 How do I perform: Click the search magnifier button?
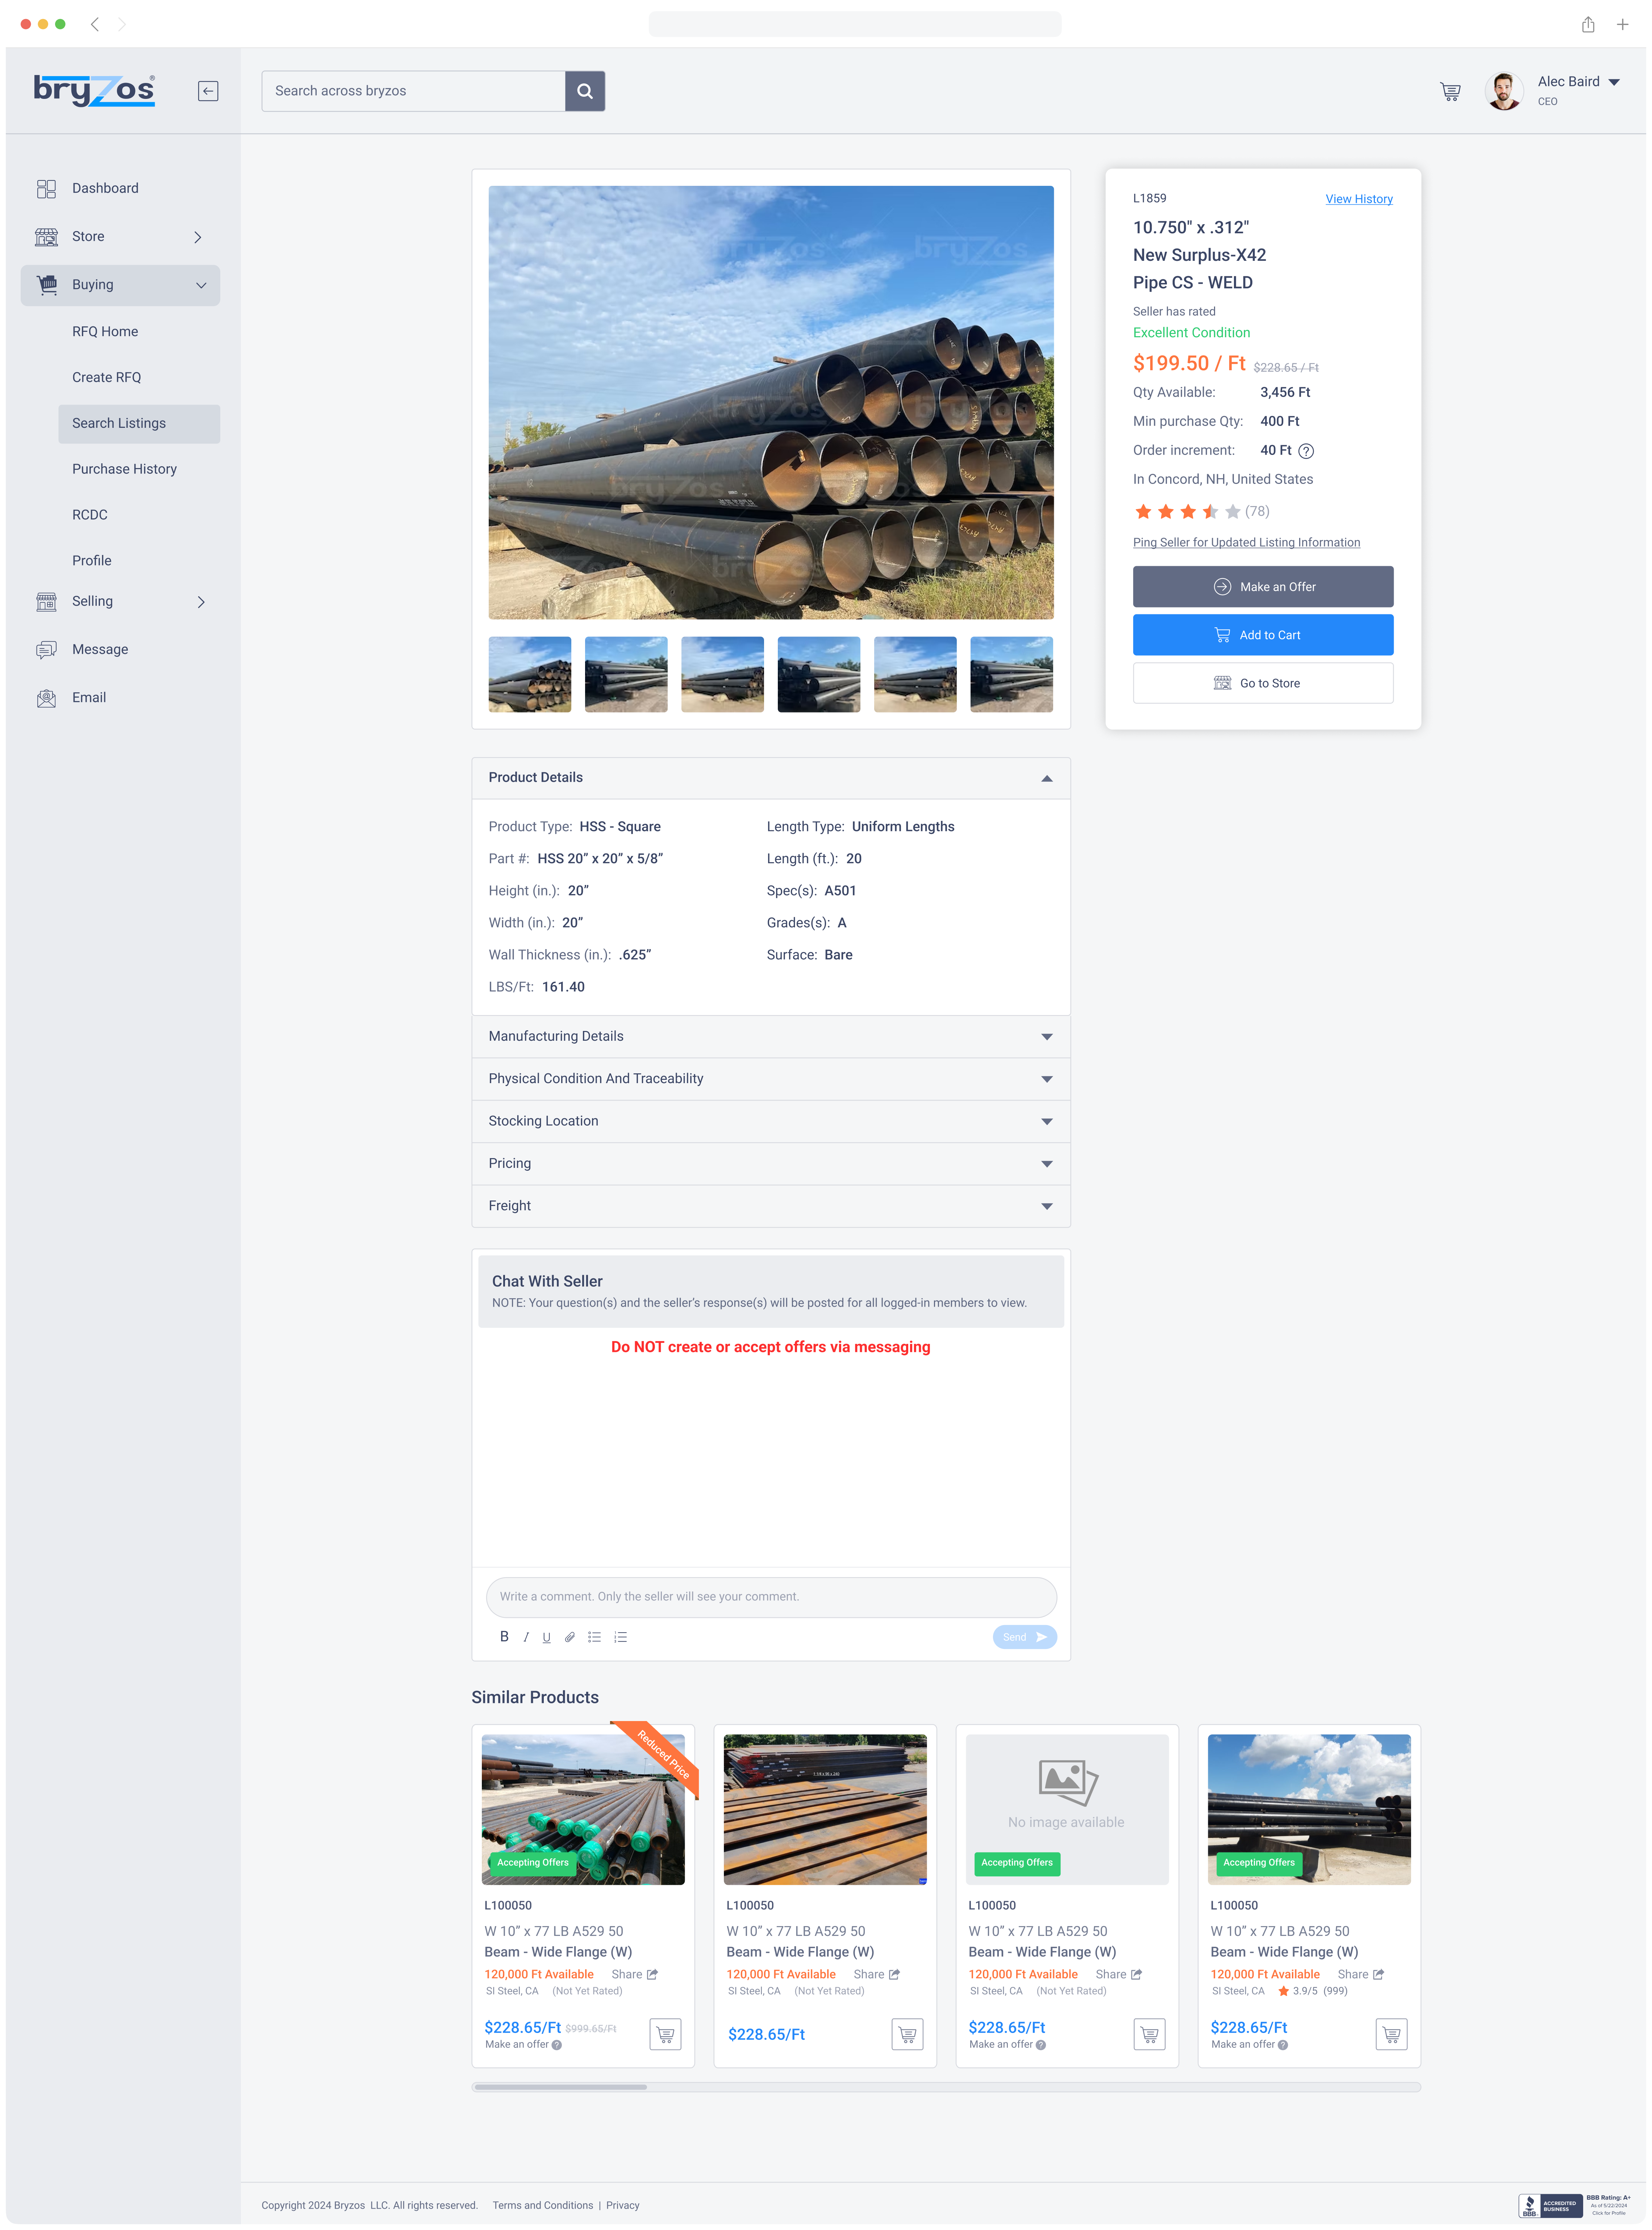pyautogui.click(x=585, y=91)
